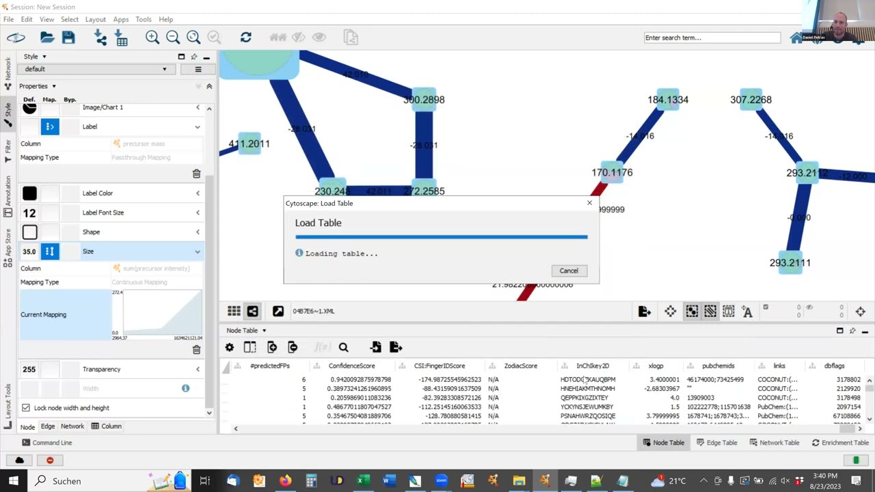Zoom in on the network view
Viewport: 875px width, 492px height.
(x=152, y=38)
